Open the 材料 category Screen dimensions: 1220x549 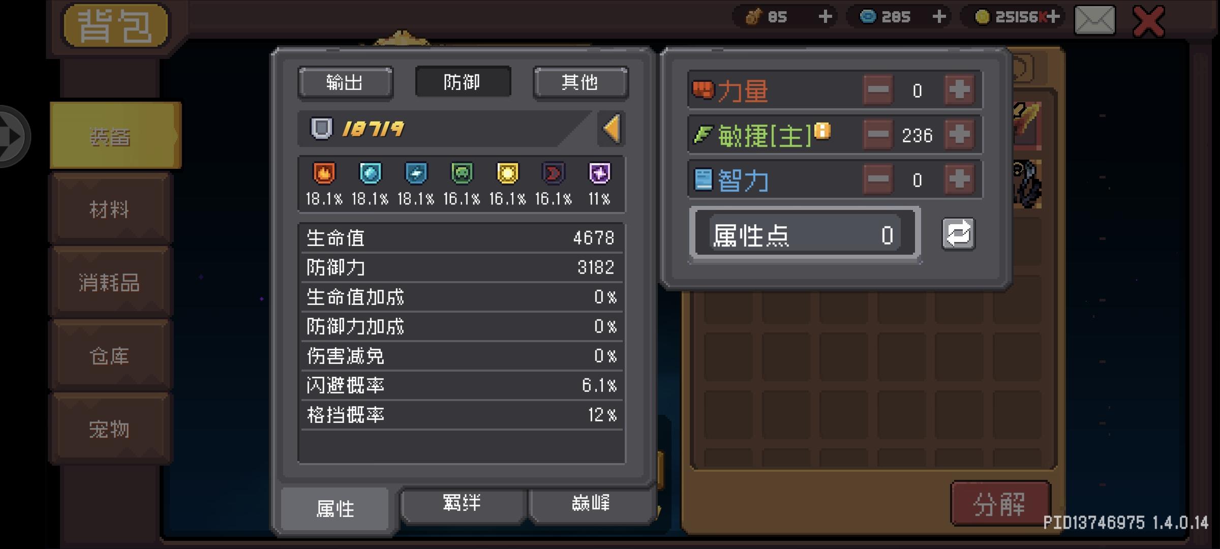[110, 209]
